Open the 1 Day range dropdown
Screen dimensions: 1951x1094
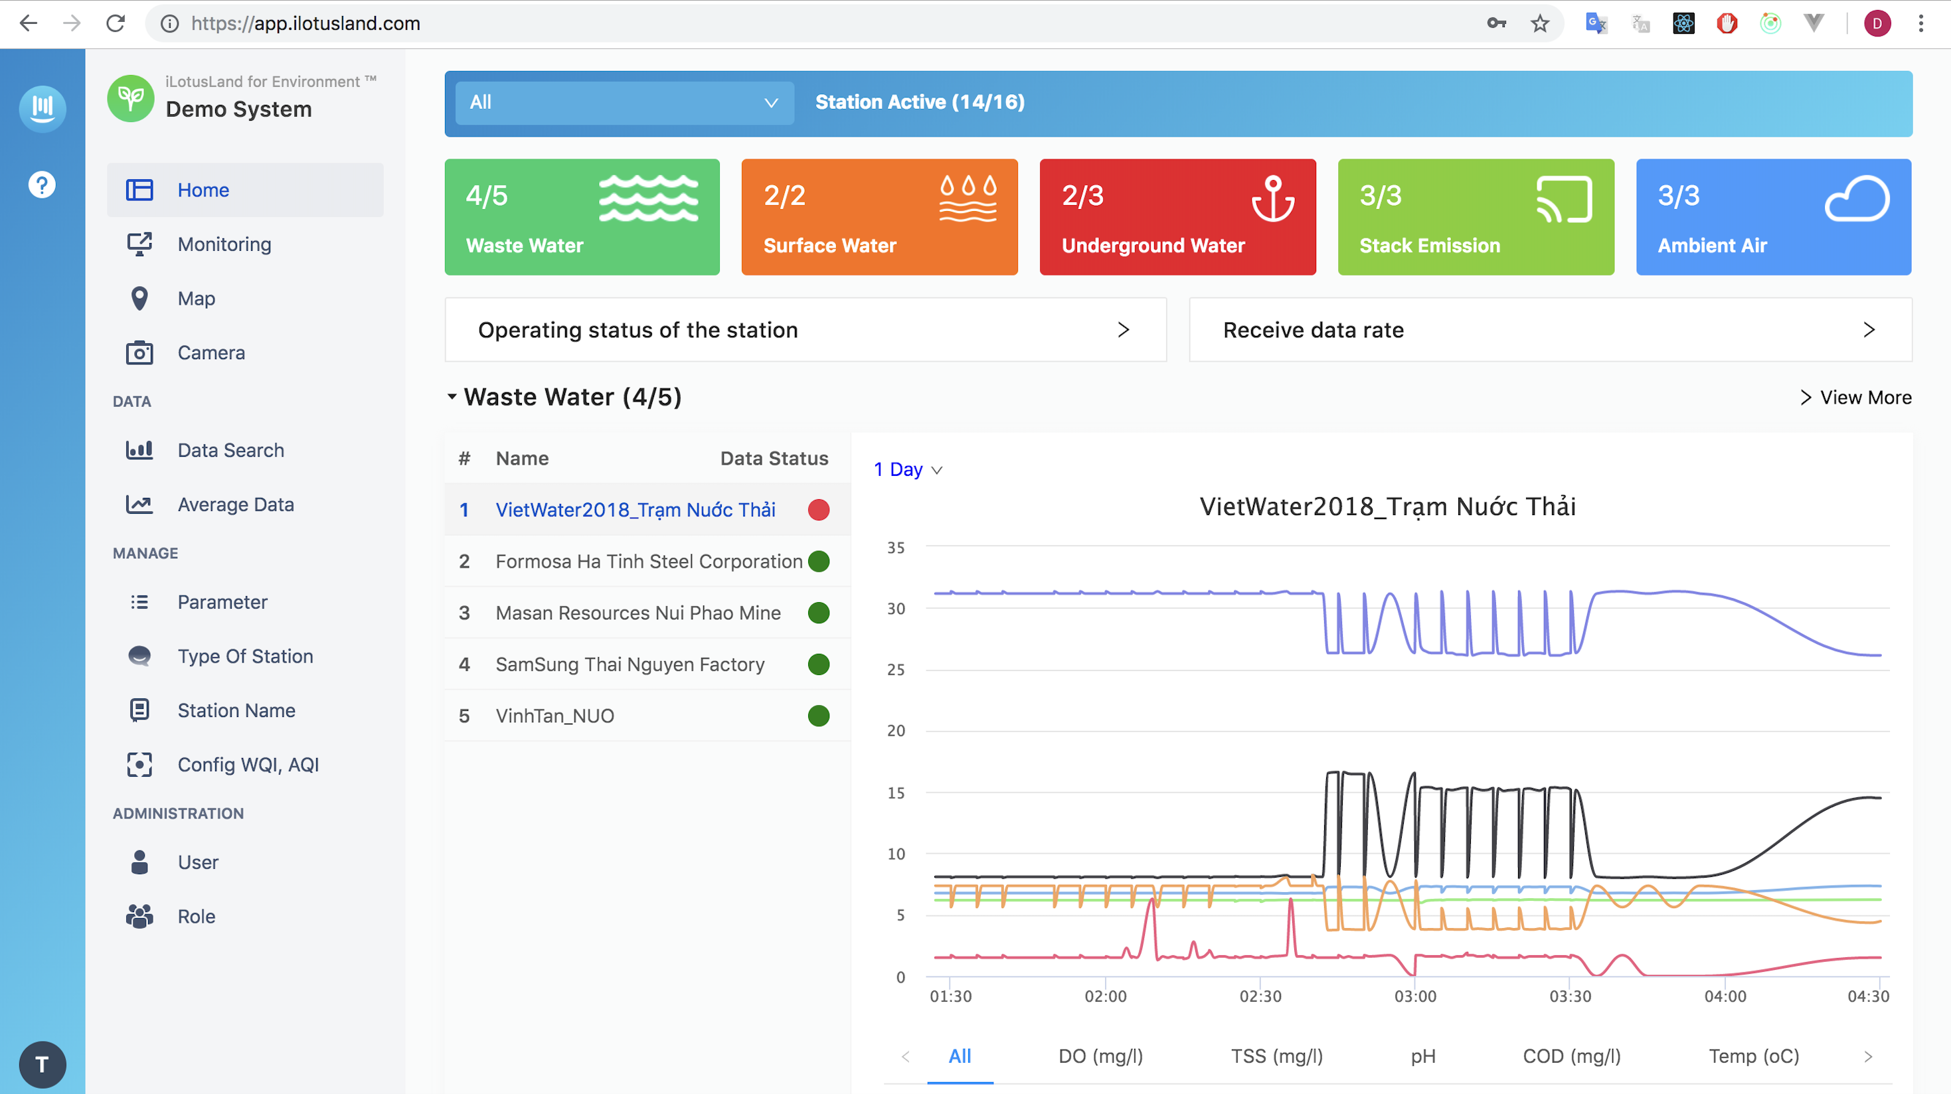tap(907, 469)
